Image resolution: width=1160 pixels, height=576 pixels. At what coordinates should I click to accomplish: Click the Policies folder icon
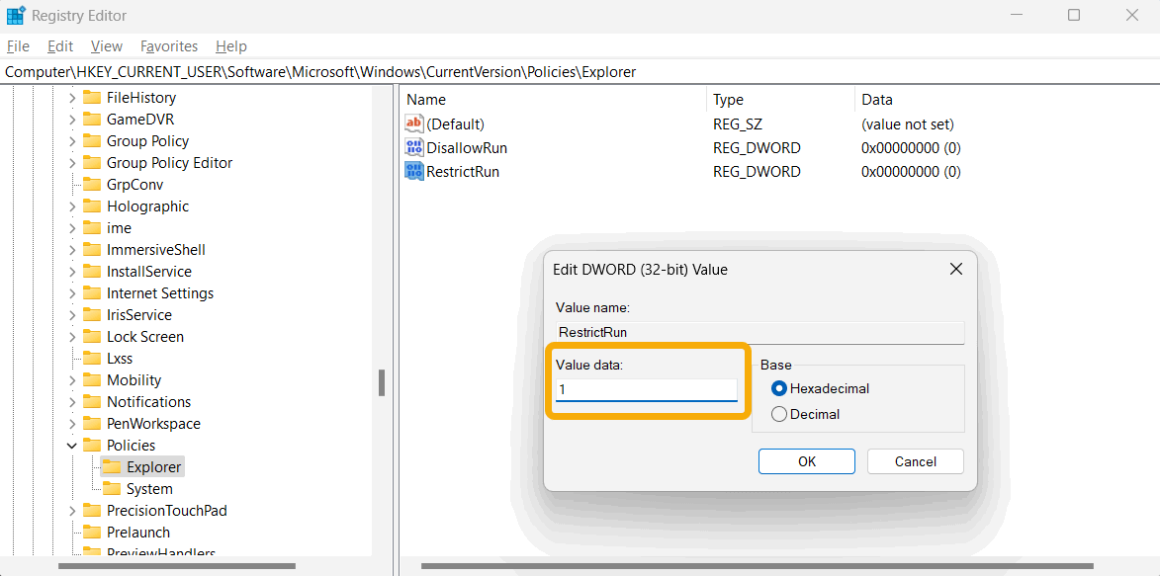tap(92, 446)
